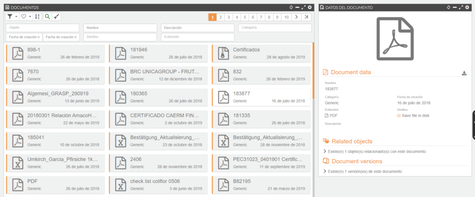
Task: Click the PDF icon of document 832
Action: coord(224,76)
